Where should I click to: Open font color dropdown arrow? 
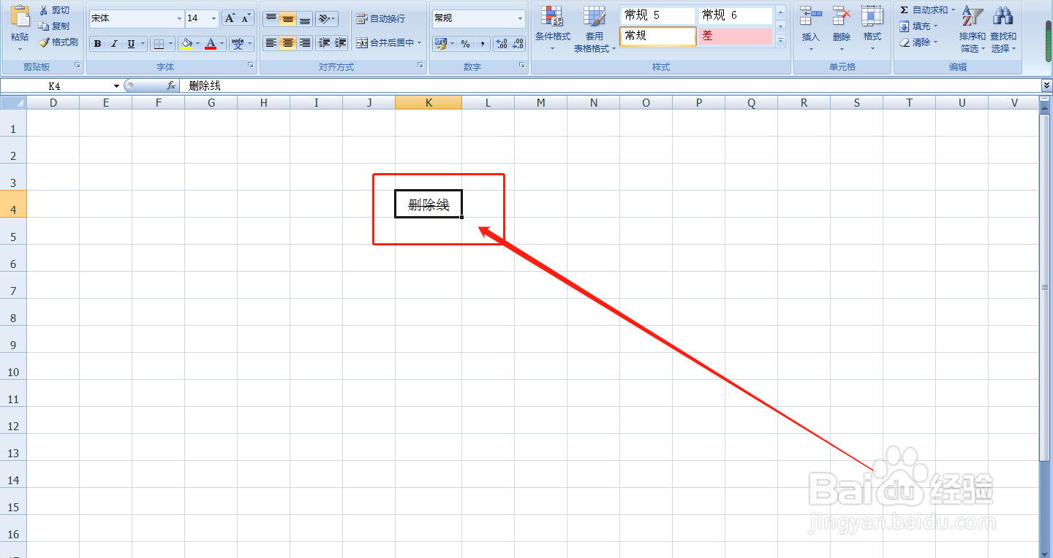222,44
